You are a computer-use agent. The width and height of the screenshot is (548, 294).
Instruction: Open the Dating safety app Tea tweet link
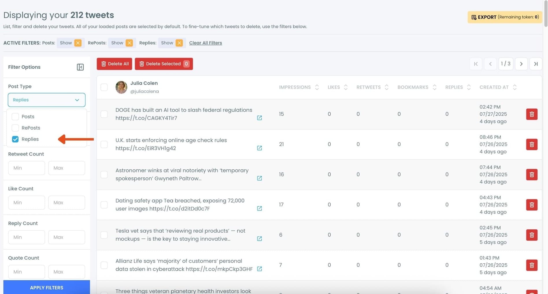tap(259, 208)
